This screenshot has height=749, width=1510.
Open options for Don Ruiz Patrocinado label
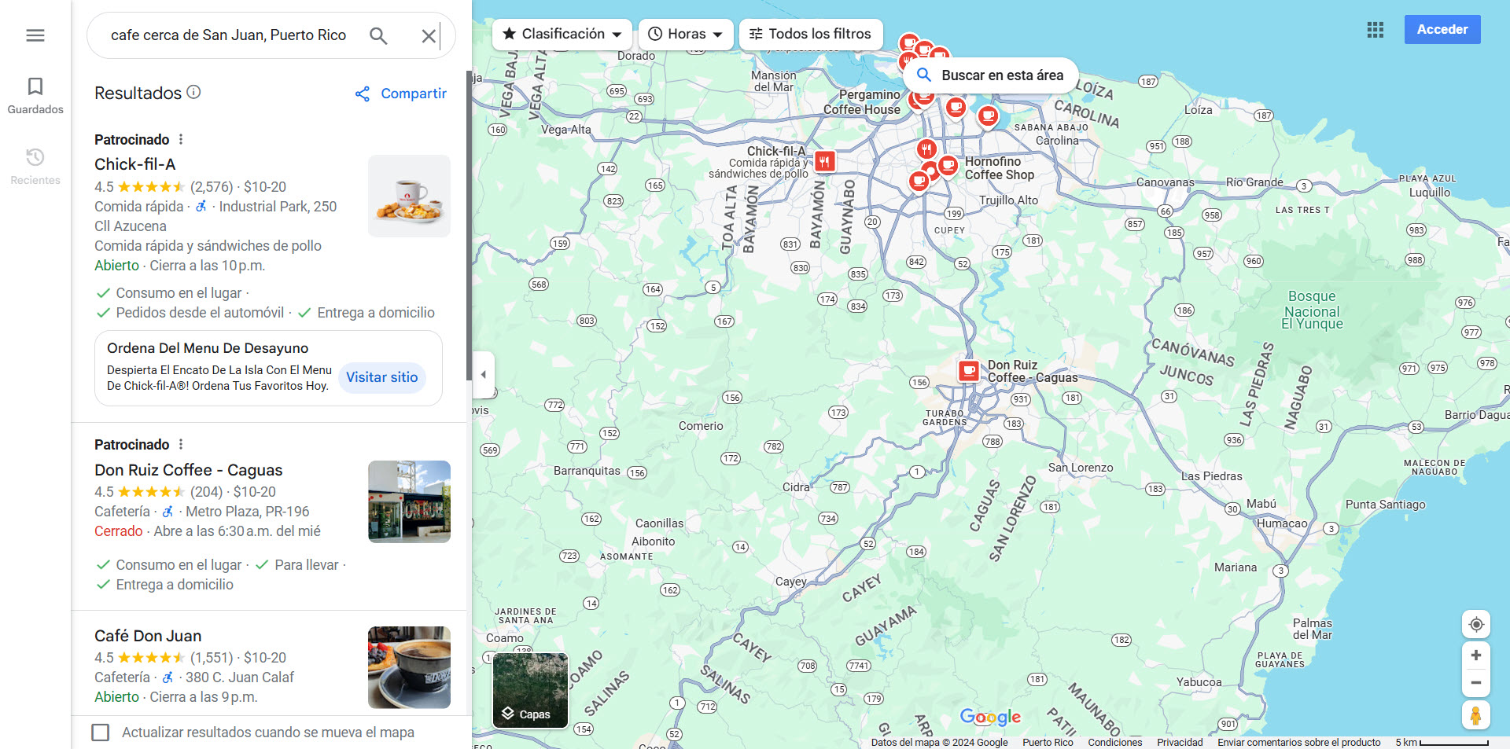click(181, 444)
